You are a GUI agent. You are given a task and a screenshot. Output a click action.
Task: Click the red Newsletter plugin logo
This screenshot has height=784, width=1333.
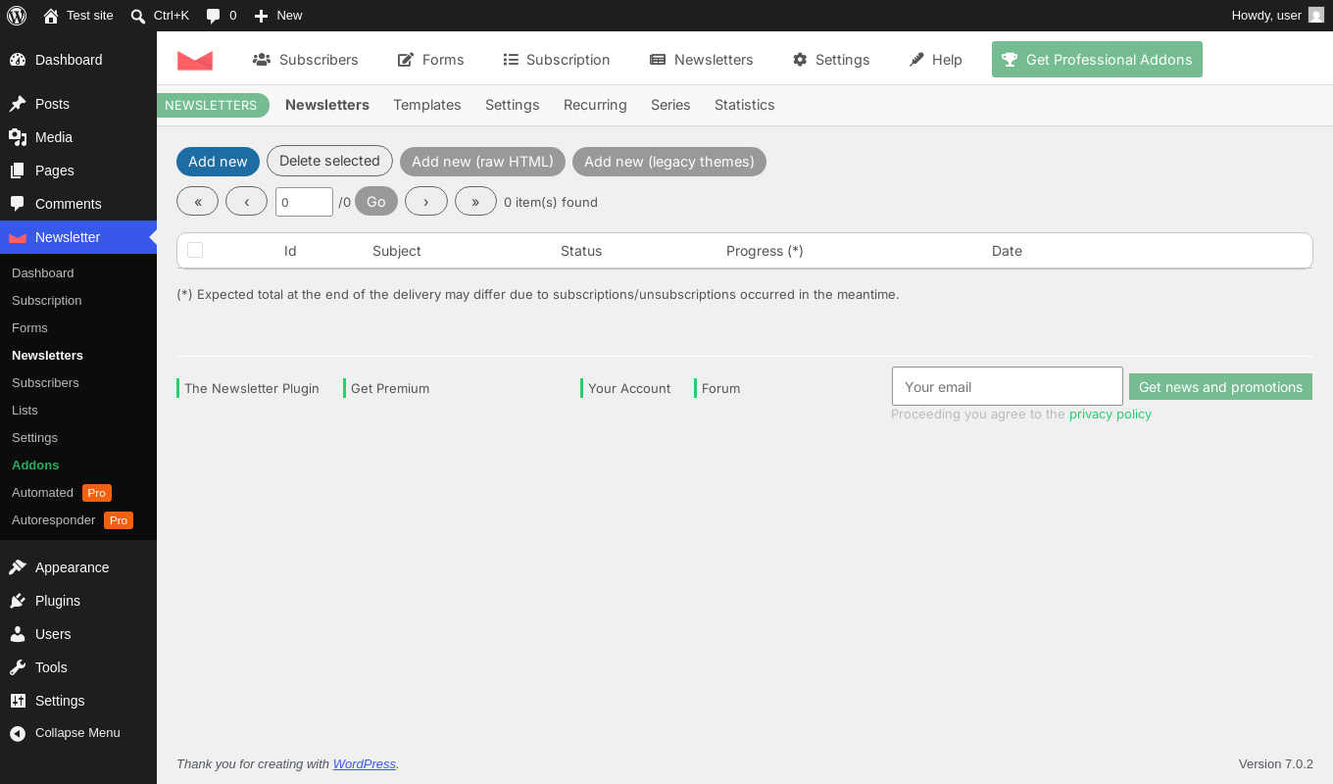(195, 60)
